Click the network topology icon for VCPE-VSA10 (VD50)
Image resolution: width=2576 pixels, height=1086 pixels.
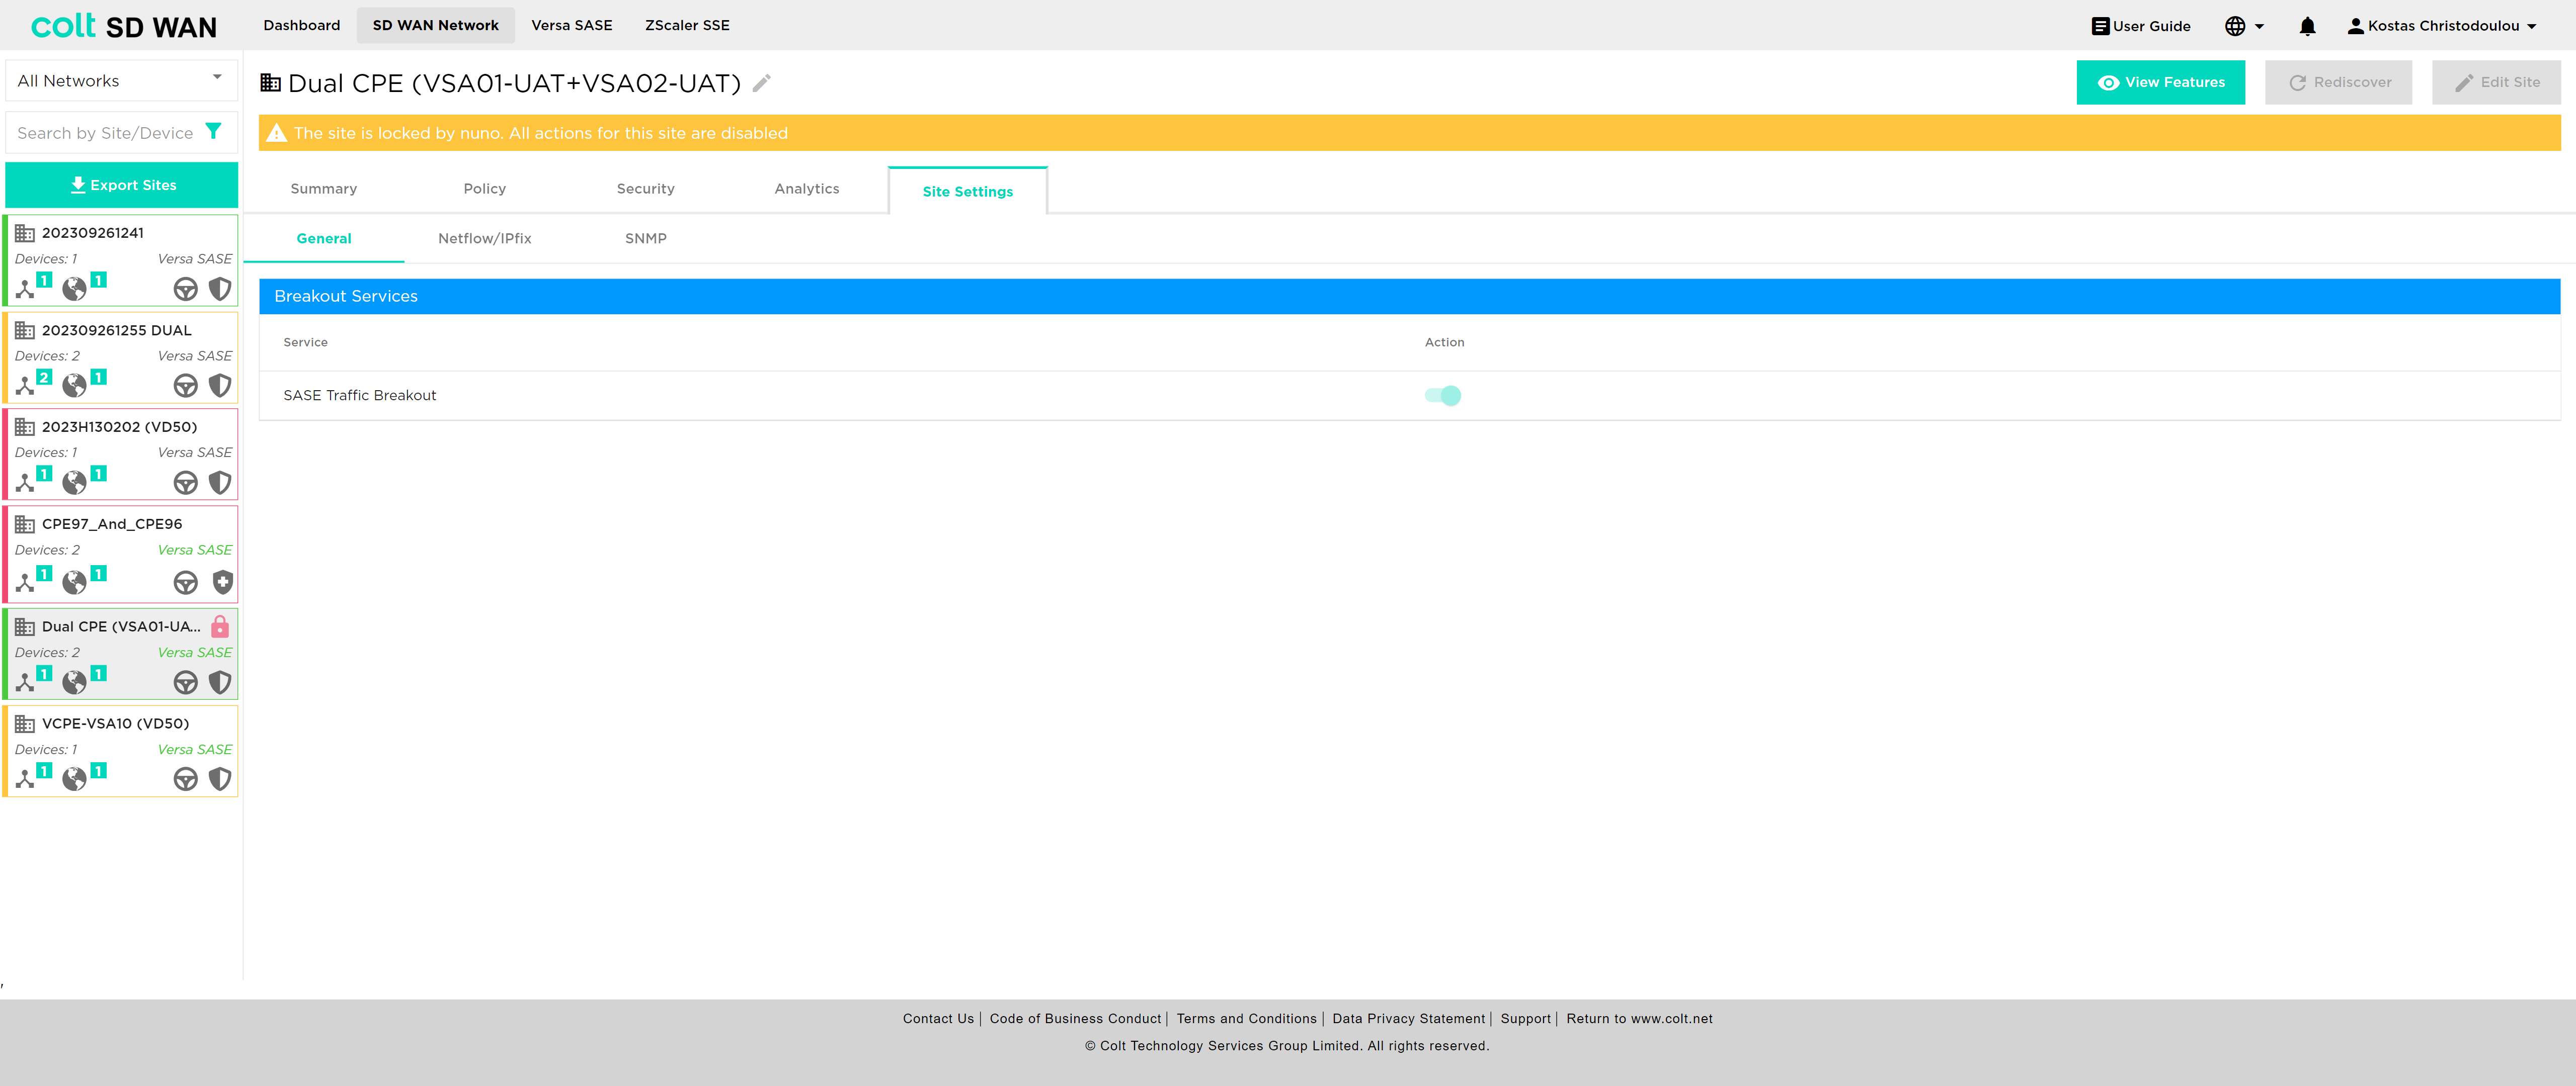click(25, 779)
